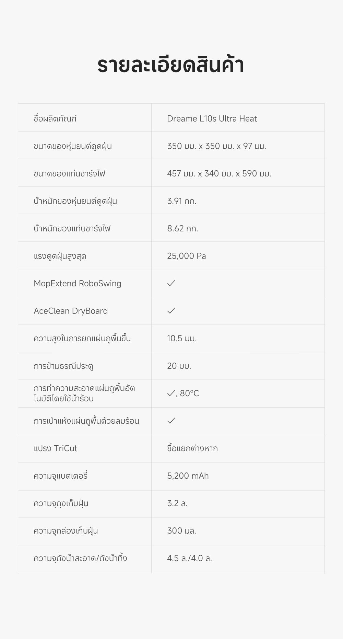The image size is (343, 639).
Task: Select the 10.5 มม. mop lift height
Action: click(x=182, y=339)
